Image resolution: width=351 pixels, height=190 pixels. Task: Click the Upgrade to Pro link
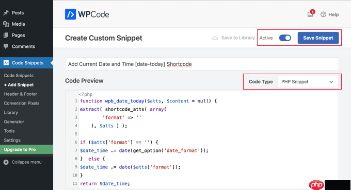click(26, 149)
